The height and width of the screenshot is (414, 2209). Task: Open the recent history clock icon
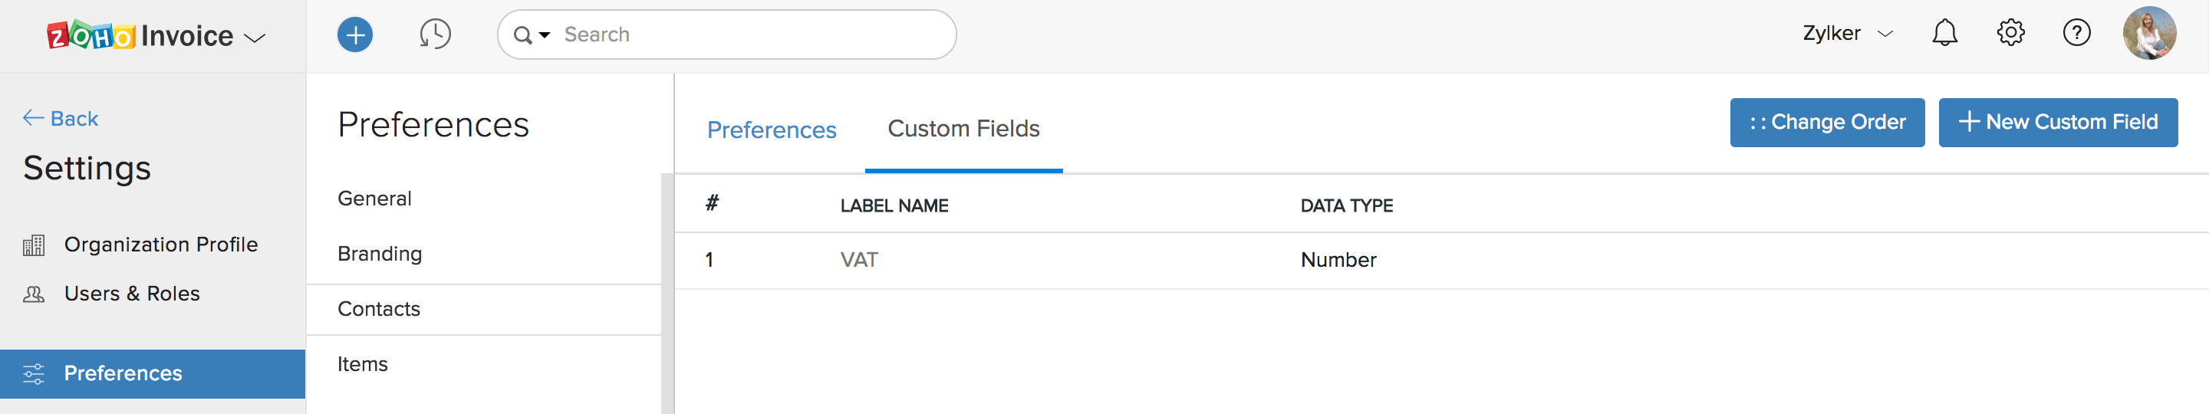coord(435,35)
